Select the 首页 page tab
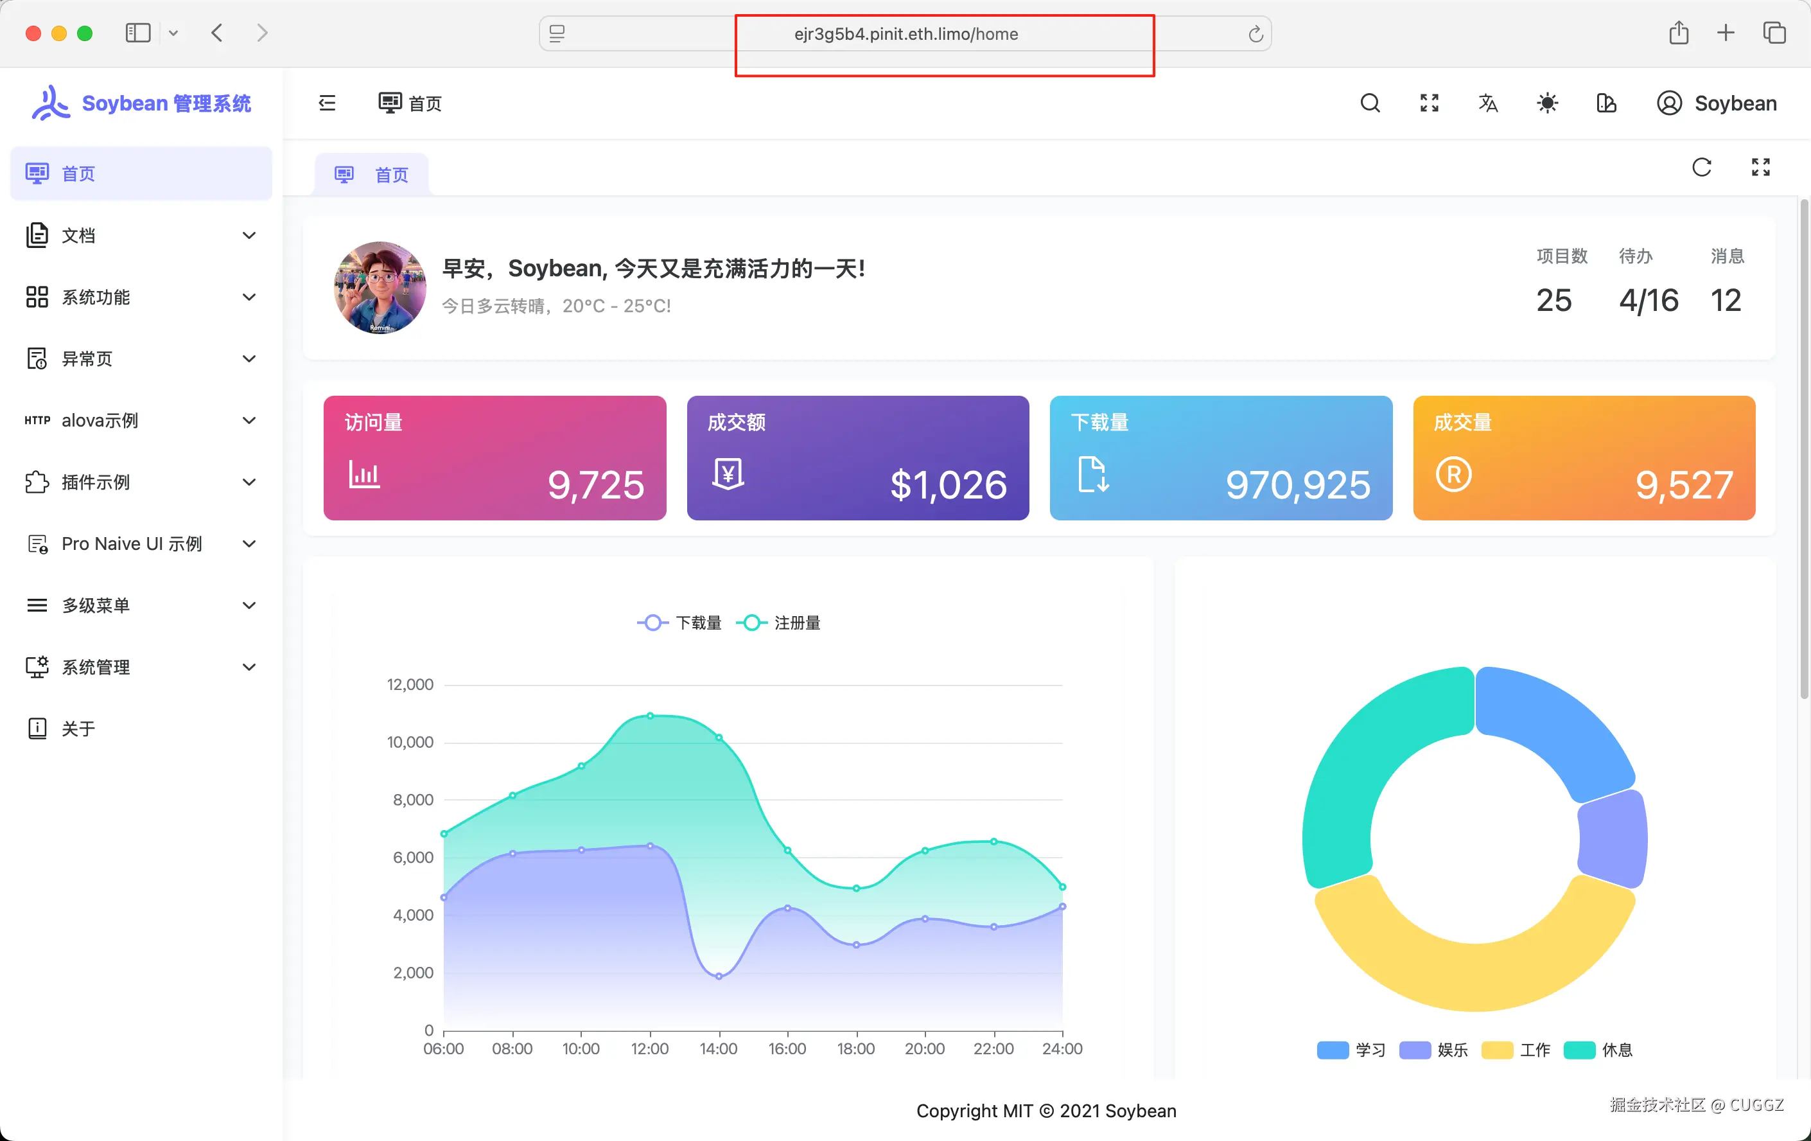 point(372,175)
